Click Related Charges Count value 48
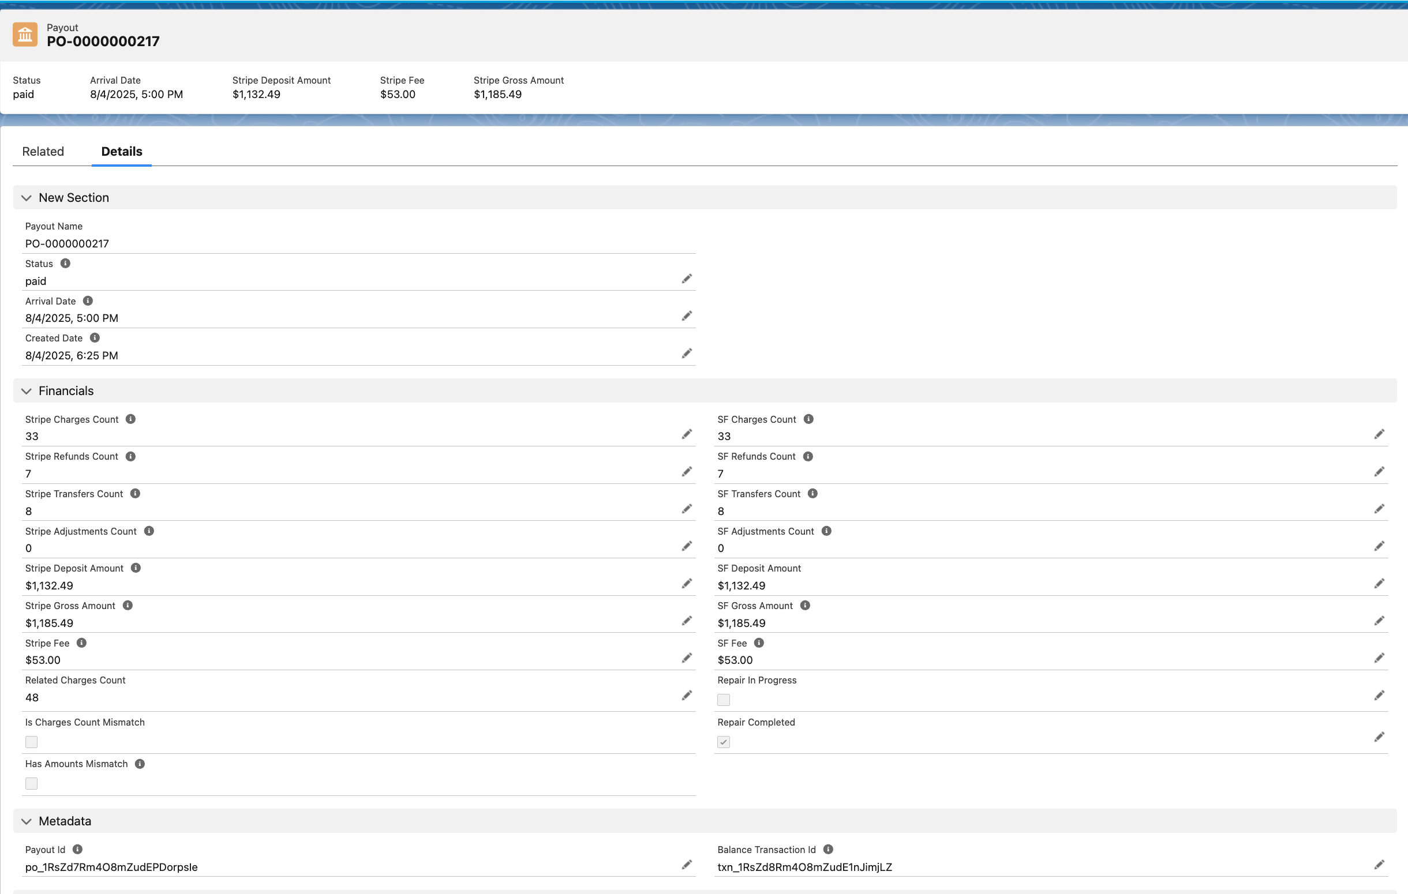Viewport: 1408px width, 894px height. (32, 698)
